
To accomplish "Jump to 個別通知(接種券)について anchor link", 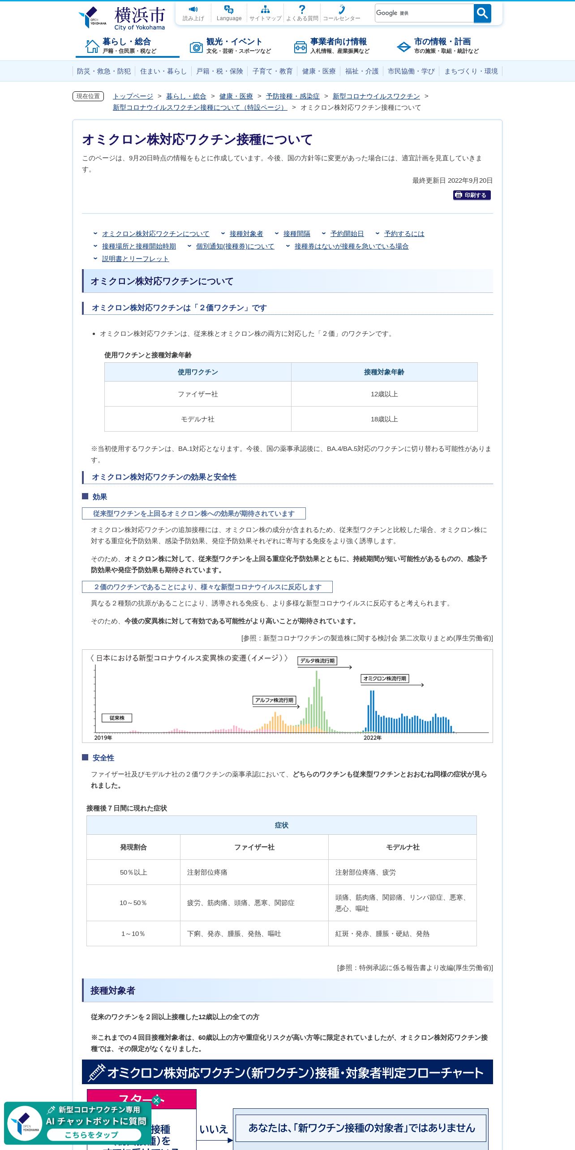I will 235,246.
